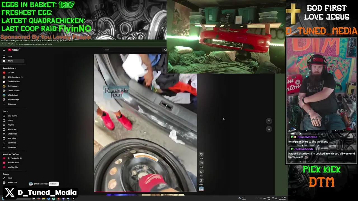Go to Home in YouTube sidebar

pos(13,56)
